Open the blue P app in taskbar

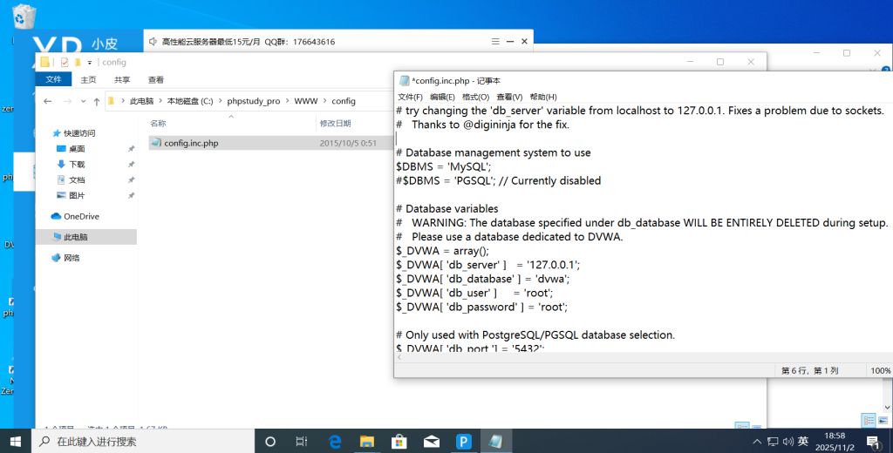[x=464, y=442]
